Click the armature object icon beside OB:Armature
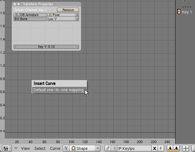This screenshot has width=195, height=152. click(x=16, y=15)
